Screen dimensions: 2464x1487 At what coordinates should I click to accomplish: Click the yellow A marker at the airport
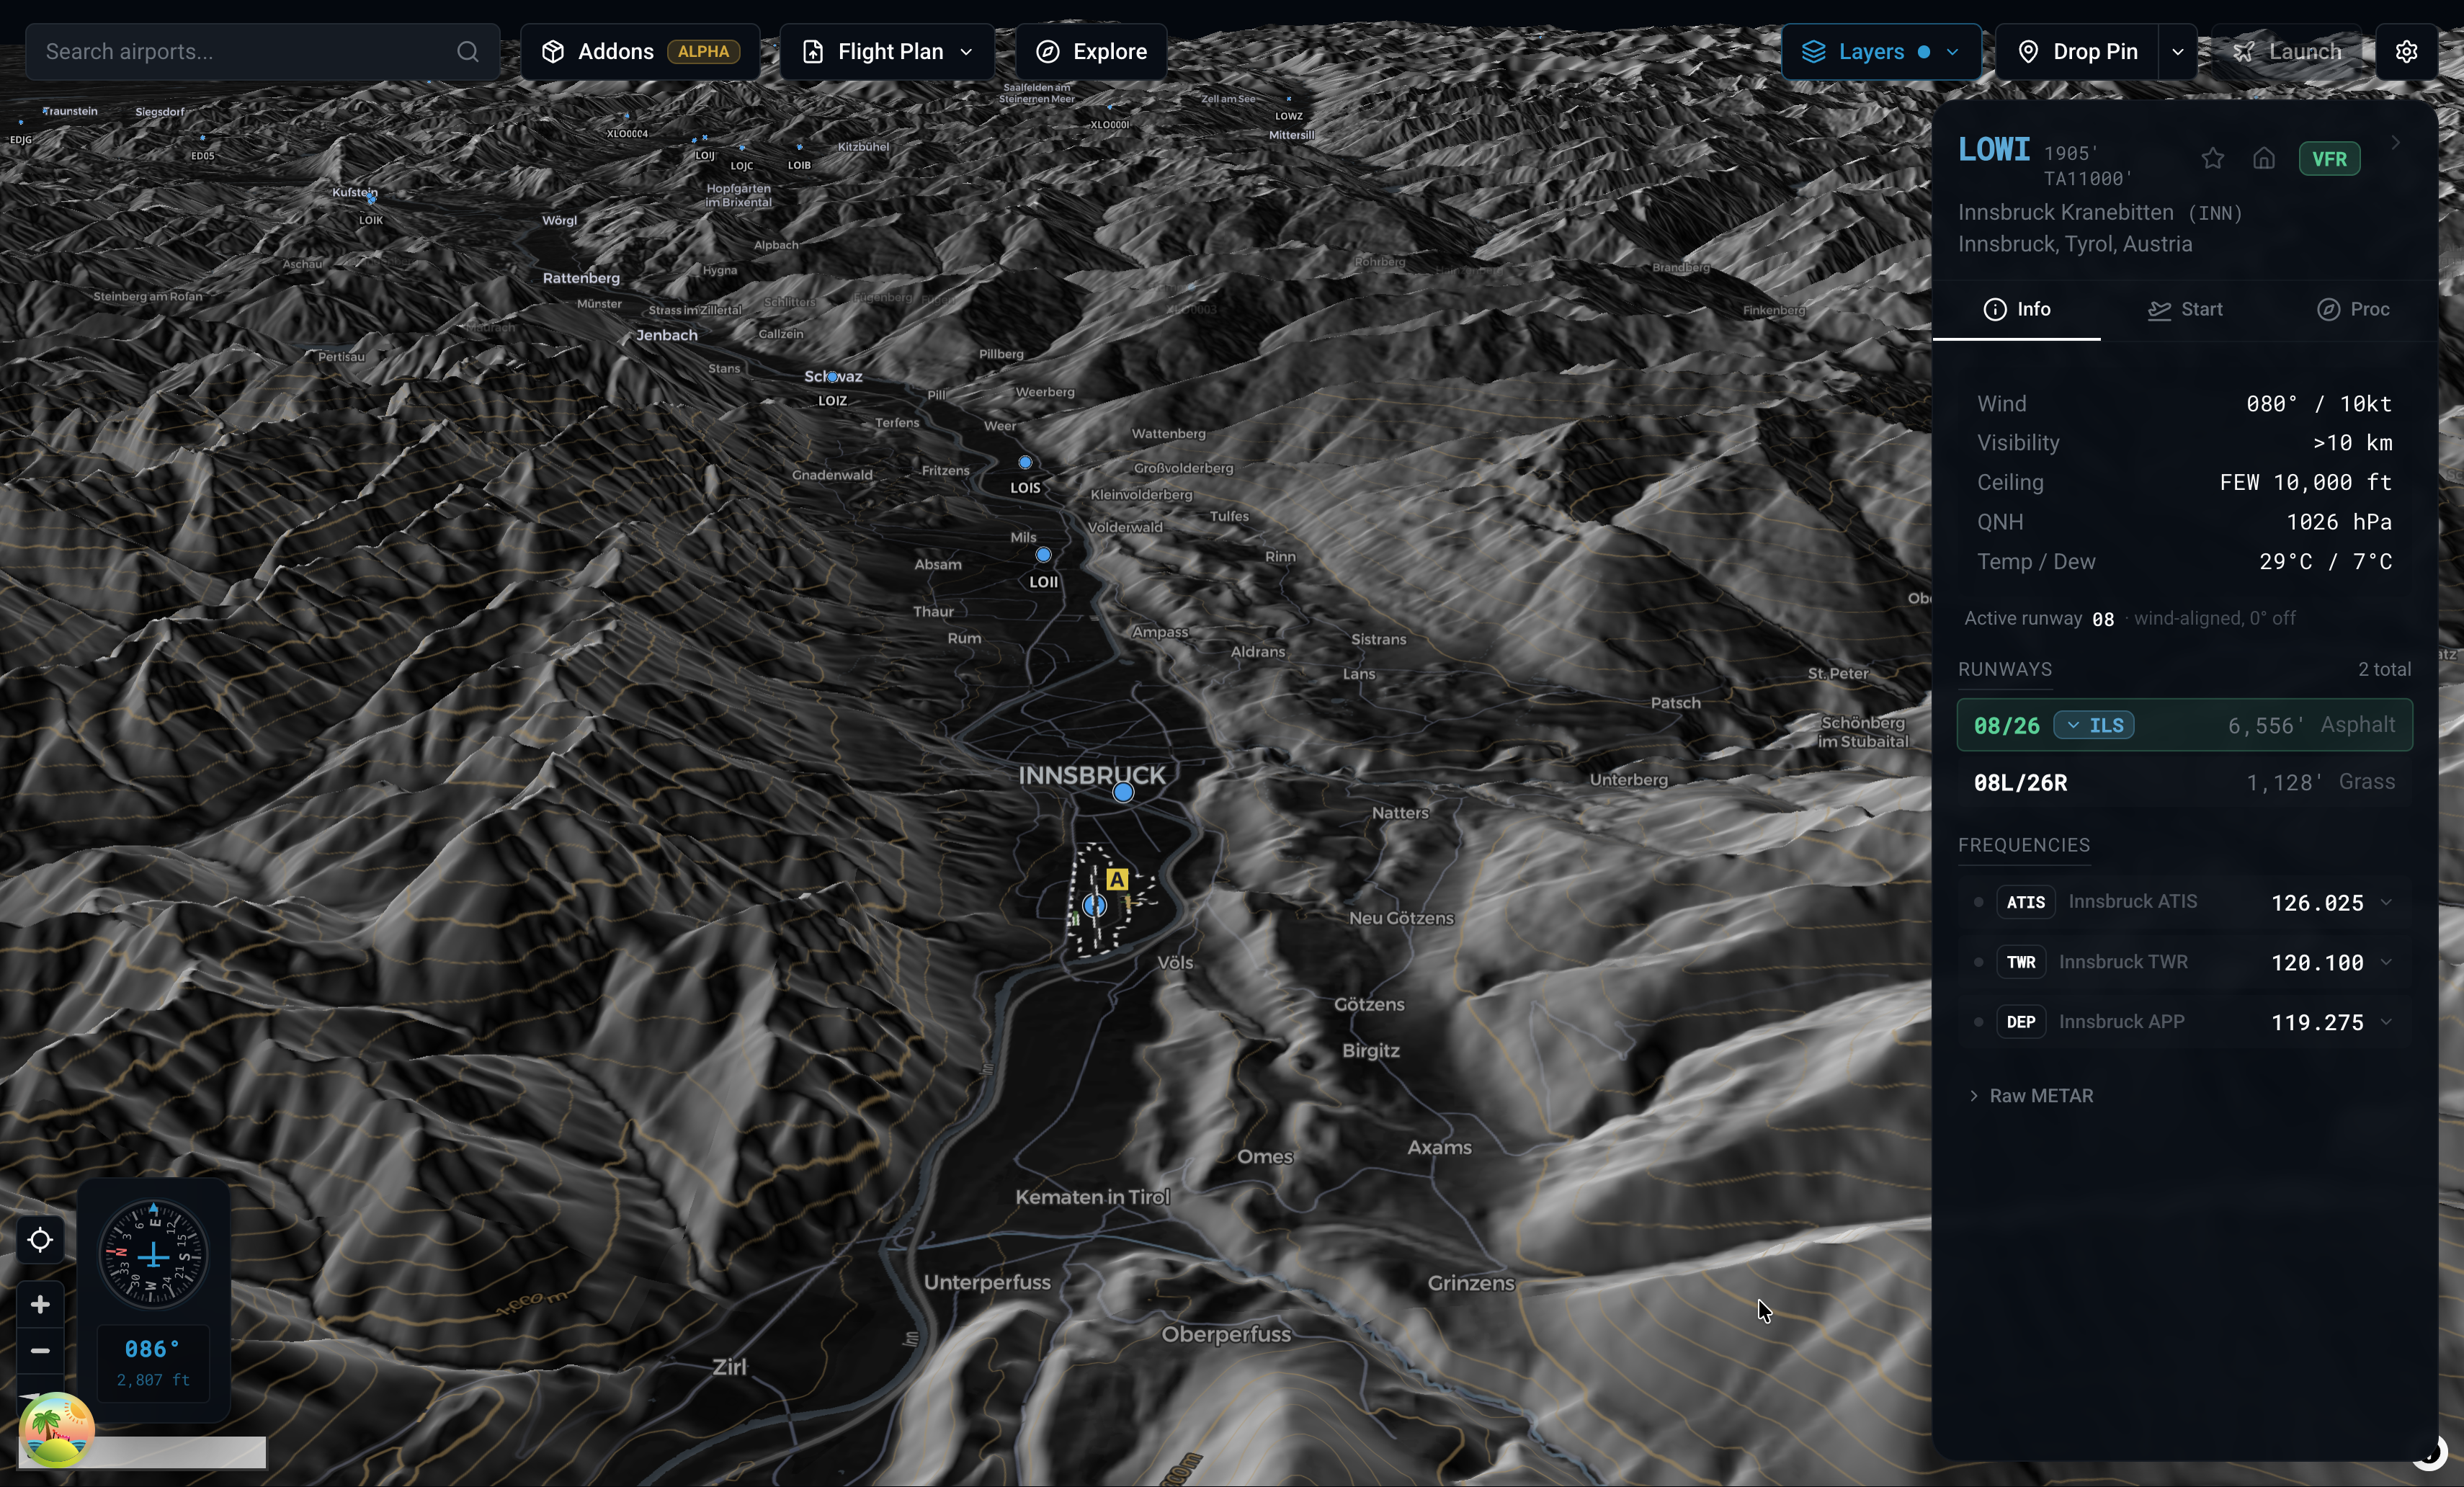(x=1117, y=879)
